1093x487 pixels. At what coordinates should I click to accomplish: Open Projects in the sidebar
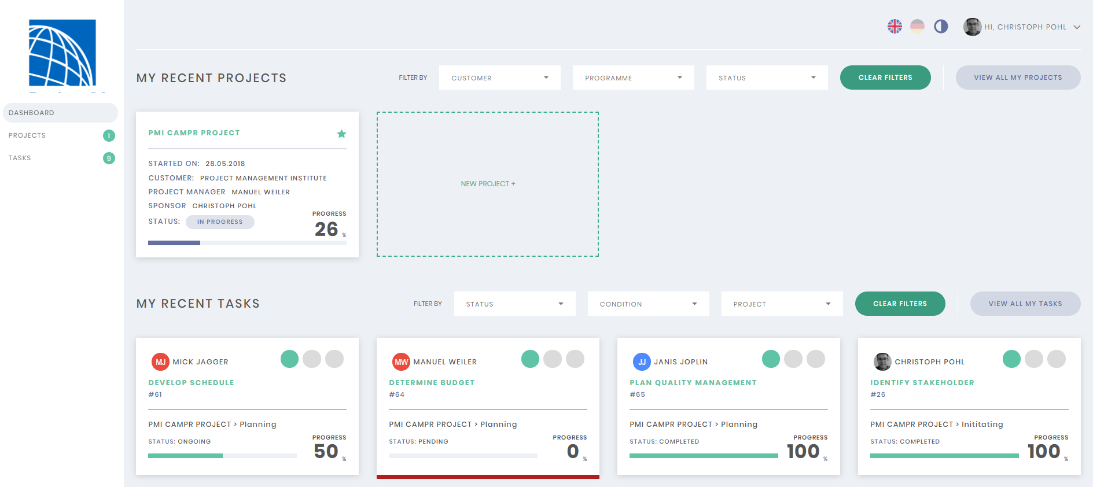[60, 135]
